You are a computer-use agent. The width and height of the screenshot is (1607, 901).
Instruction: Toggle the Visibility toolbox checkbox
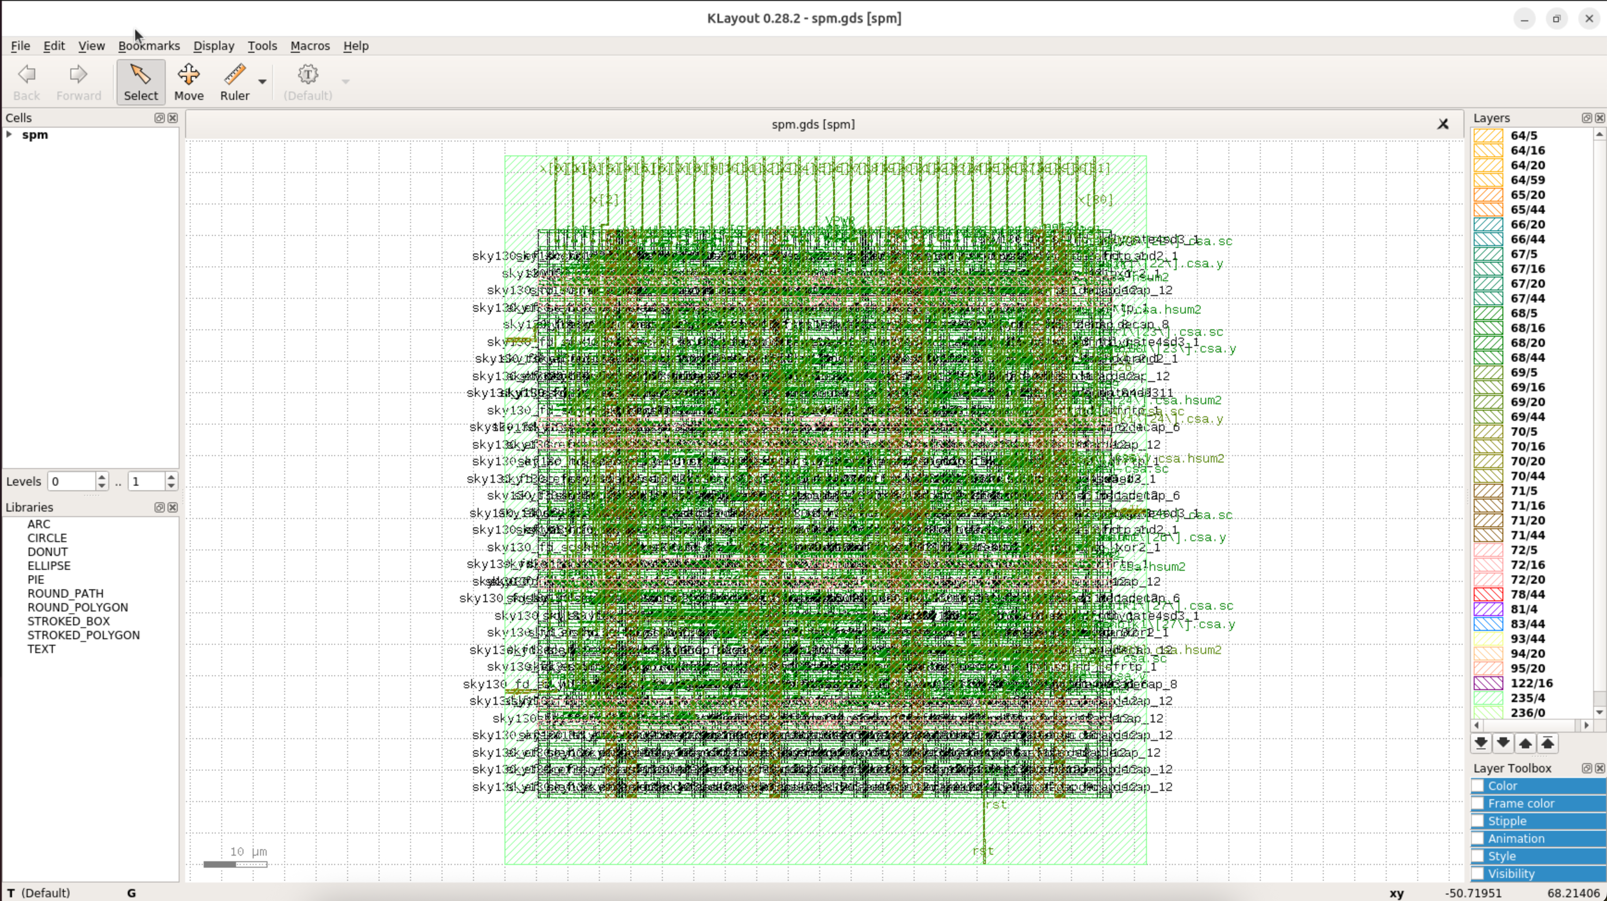tap(1478, 874)
